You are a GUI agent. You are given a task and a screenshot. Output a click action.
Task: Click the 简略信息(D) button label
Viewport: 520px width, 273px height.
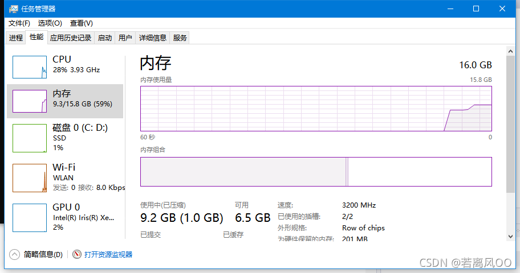pos(43,254)
